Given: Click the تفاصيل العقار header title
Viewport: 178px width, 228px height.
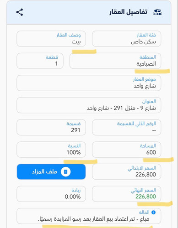Looking at the screenshot, I should [x=129, y=12].
